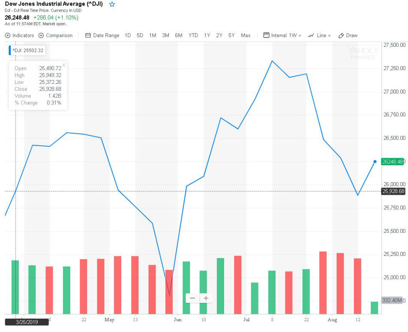The width and height of the screenshot is (408, 332).
Task: Click the ^DJI 25502.32 series label
Action: [27, 50]
